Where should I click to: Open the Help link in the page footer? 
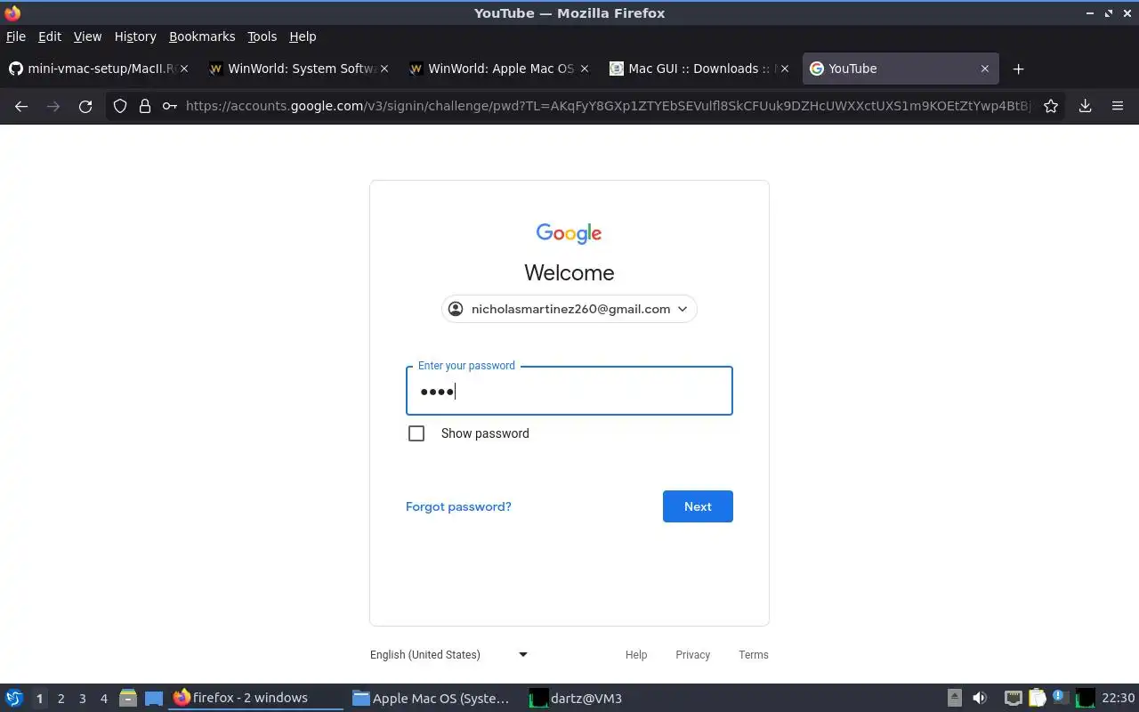636,654
